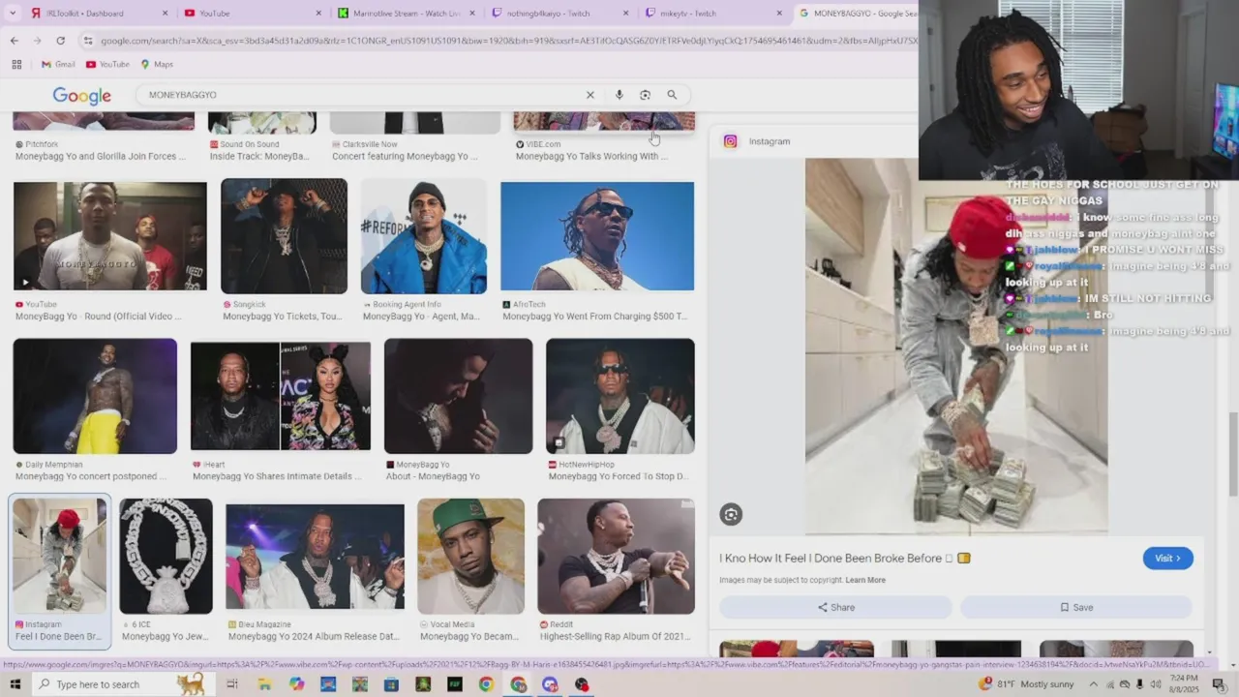Open the YouTube Round Official Video thumbnail
Viewport: 1239px width, 697px height.
click(110, 236)
